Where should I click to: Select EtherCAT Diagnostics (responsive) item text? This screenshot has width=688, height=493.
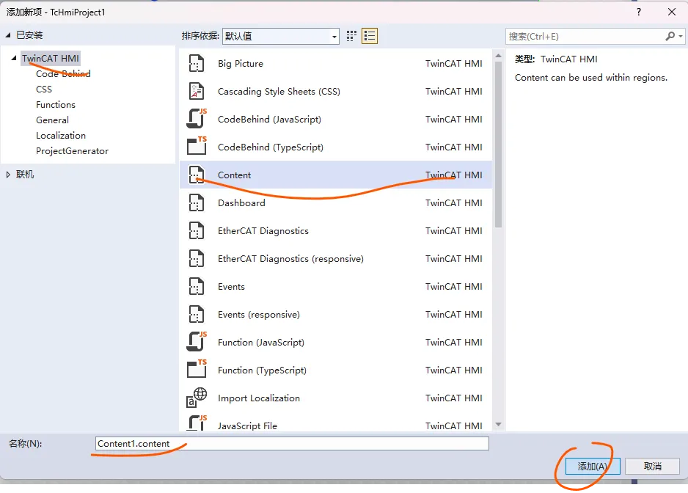coord(290,258)
